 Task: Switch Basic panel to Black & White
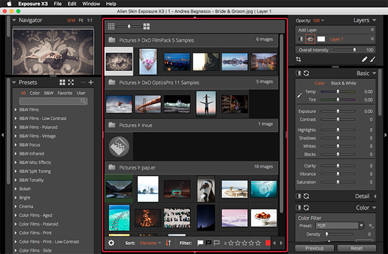(x=343, y=83)
